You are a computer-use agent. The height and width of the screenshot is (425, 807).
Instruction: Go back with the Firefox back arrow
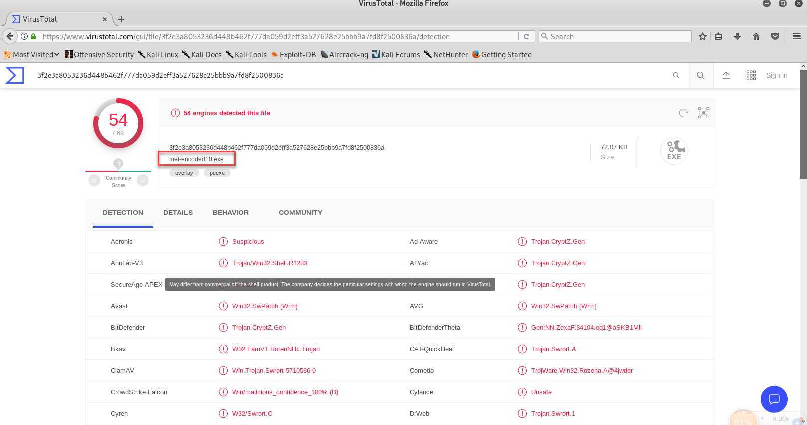point(10,36)
